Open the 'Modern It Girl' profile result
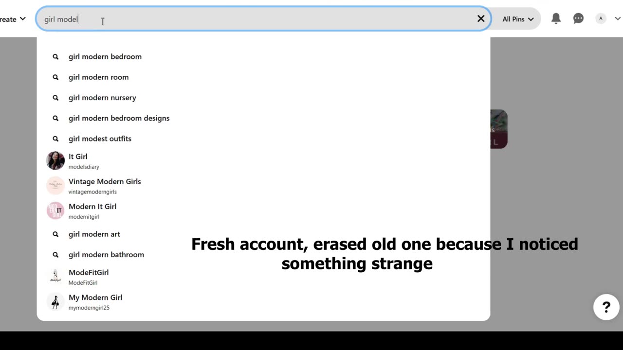 (263, 210)
